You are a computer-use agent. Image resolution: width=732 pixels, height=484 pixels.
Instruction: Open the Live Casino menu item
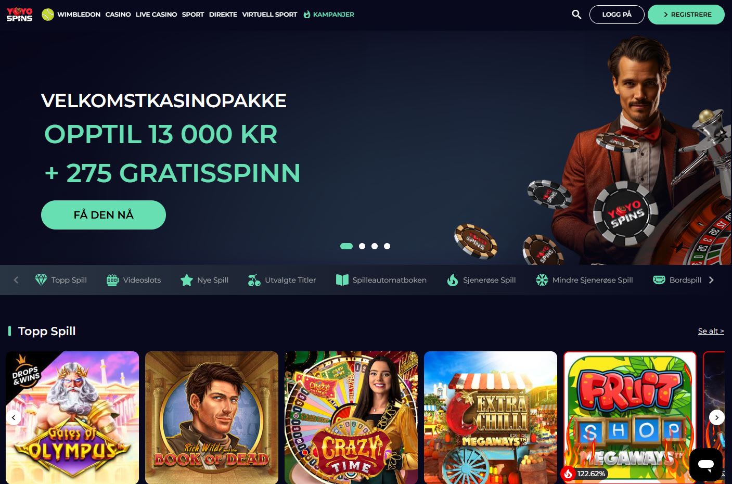[x=156, y=15]
